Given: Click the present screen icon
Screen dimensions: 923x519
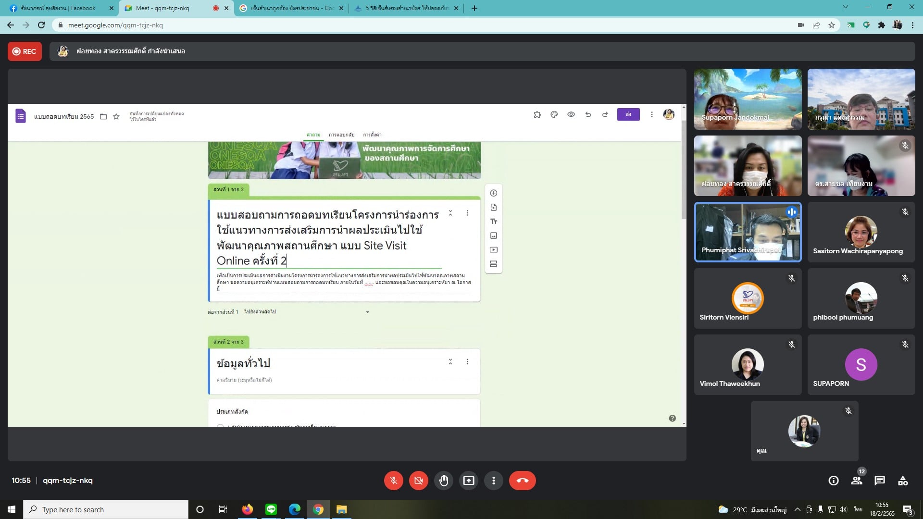Looking at the screenshot, I should (x=468, y=481).
